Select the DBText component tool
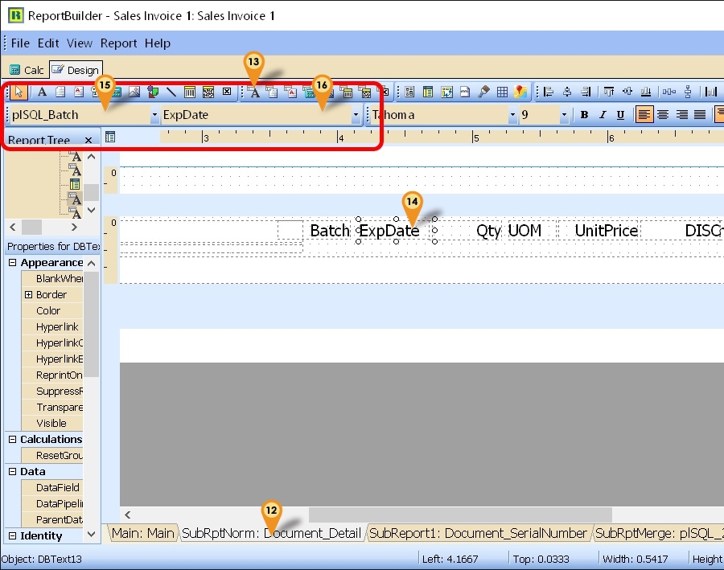Viewport: 724px width, 570px height. (253, 92)
